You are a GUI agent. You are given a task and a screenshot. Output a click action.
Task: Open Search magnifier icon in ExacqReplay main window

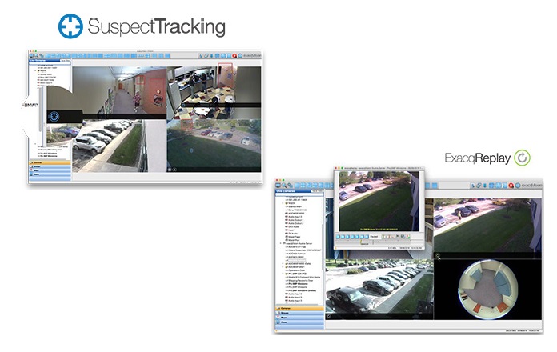click(x=284, y=186)
